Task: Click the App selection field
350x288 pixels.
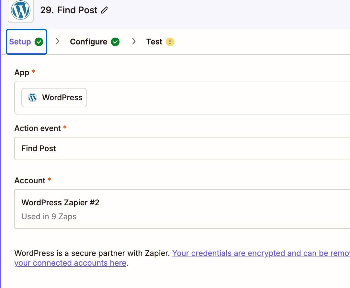Action: pos(182,98)
